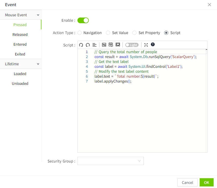The height and width of the screenshot is (188, 217).
Task: Click the Cancel button
Action: point(187,182)
